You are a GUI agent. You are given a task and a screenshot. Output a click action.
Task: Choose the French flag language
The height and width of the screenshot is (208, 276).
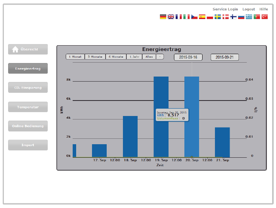(179, 17)
